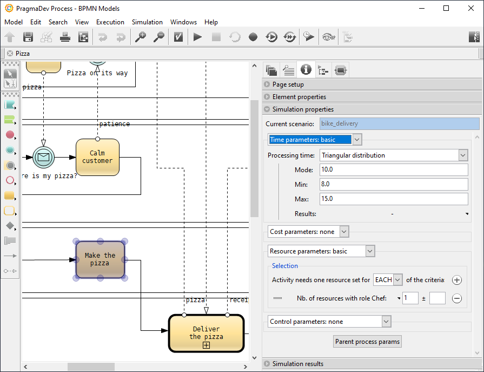Viewport: 484px width, 372px height.
Task: Select the red start event palette tool
Action: pos(10,135)
